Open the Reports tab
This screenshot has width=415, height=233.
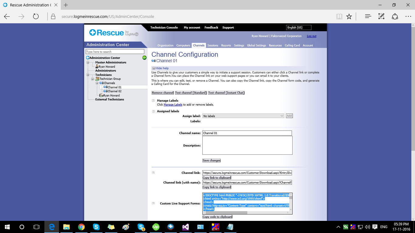point(226,46)
